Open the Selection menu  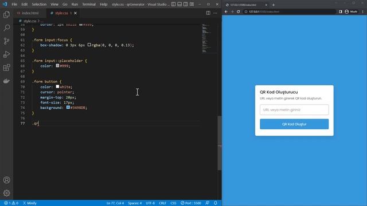(x=39, y=4)
